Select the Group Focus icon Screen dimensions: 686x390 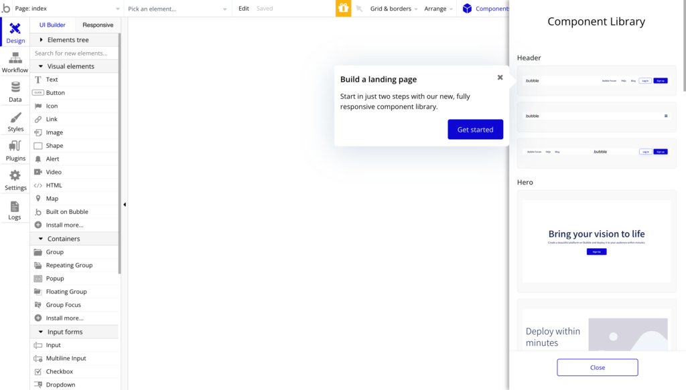38,305
